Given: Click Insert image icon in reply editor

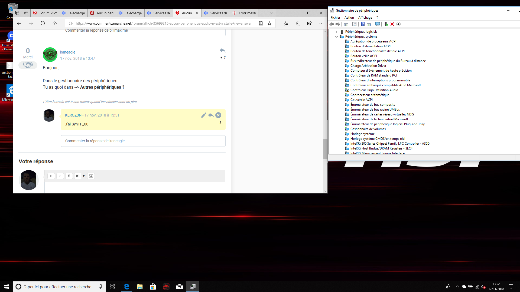Looking at the screenshot, I should coord(91,176).
